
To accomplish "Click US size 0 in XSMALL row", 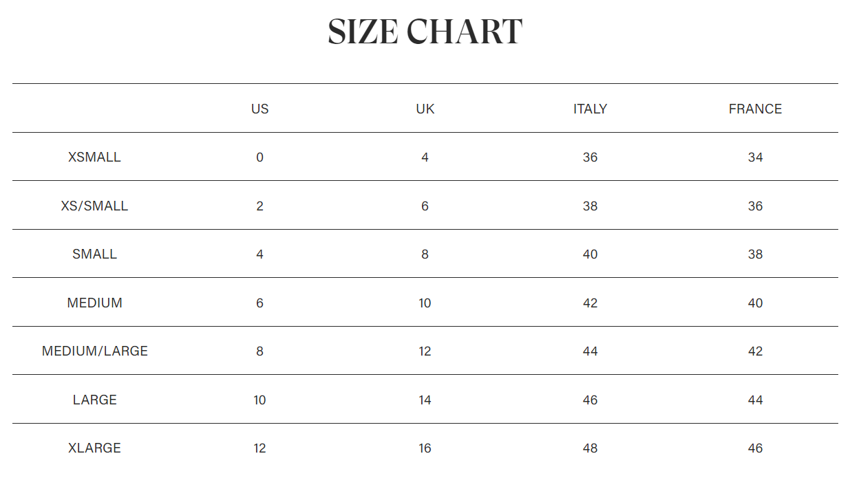I will 259,157.
